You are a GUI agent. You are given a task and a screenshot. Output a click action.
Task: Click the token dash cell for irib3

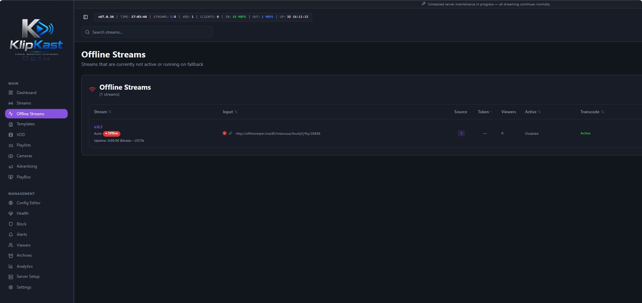485,133
